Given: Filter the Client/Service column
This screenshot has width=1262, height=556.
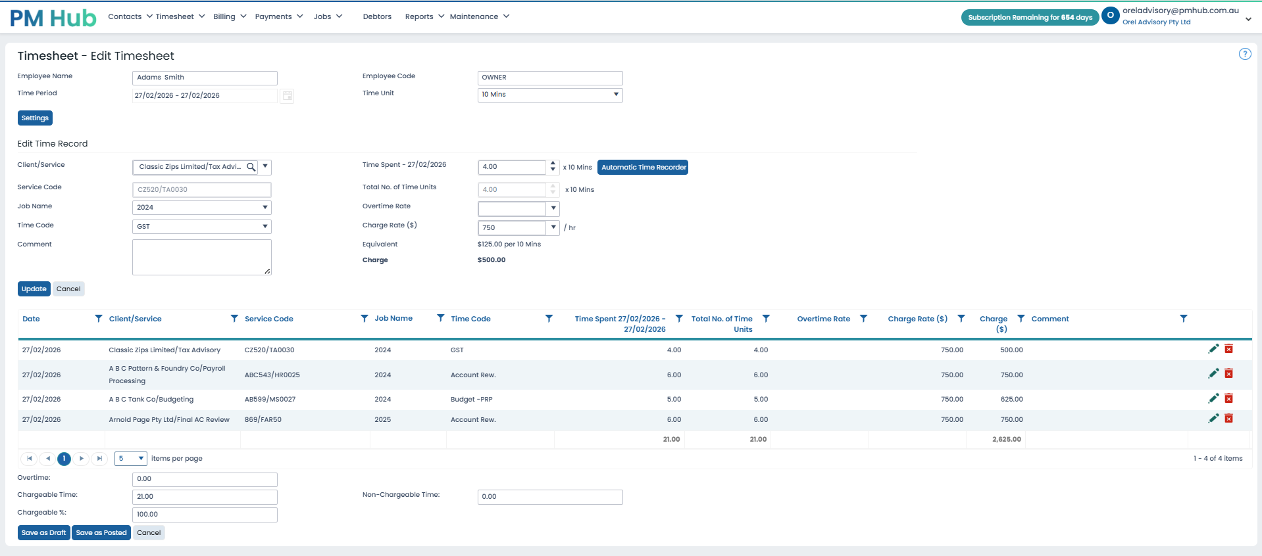Looking at the screenshot, I should pos(234,319).
